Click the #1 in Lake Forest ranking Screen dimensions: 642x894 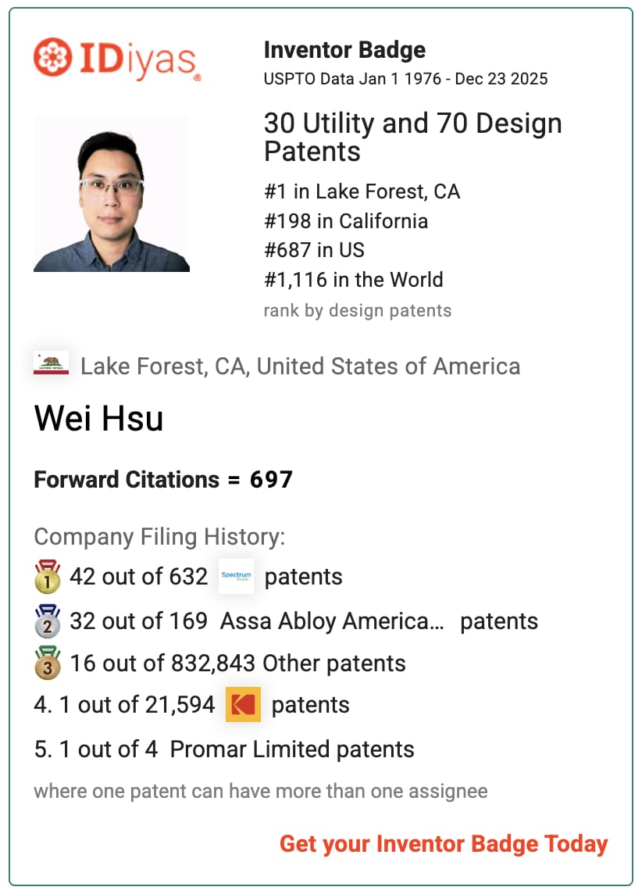362,191
